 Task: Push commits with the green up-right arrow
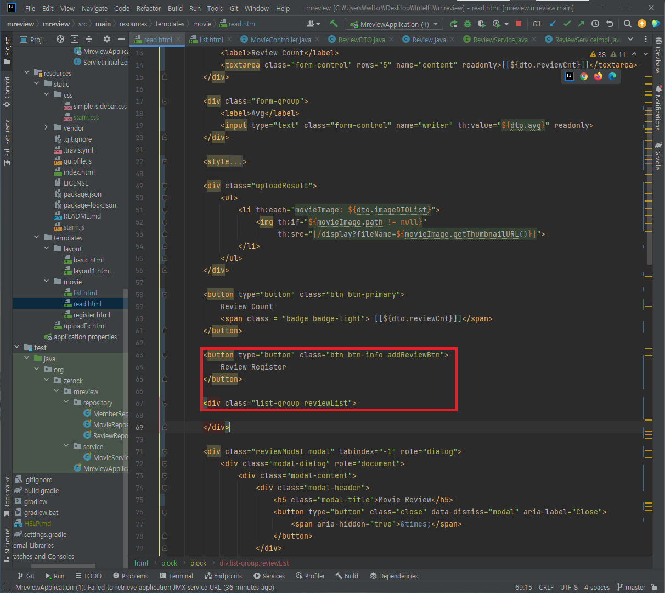click(x=581, y=24)
